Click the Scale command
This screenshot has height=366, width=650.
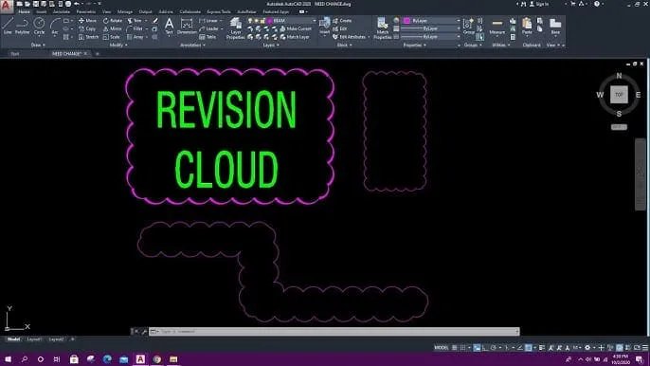(112, 37)
